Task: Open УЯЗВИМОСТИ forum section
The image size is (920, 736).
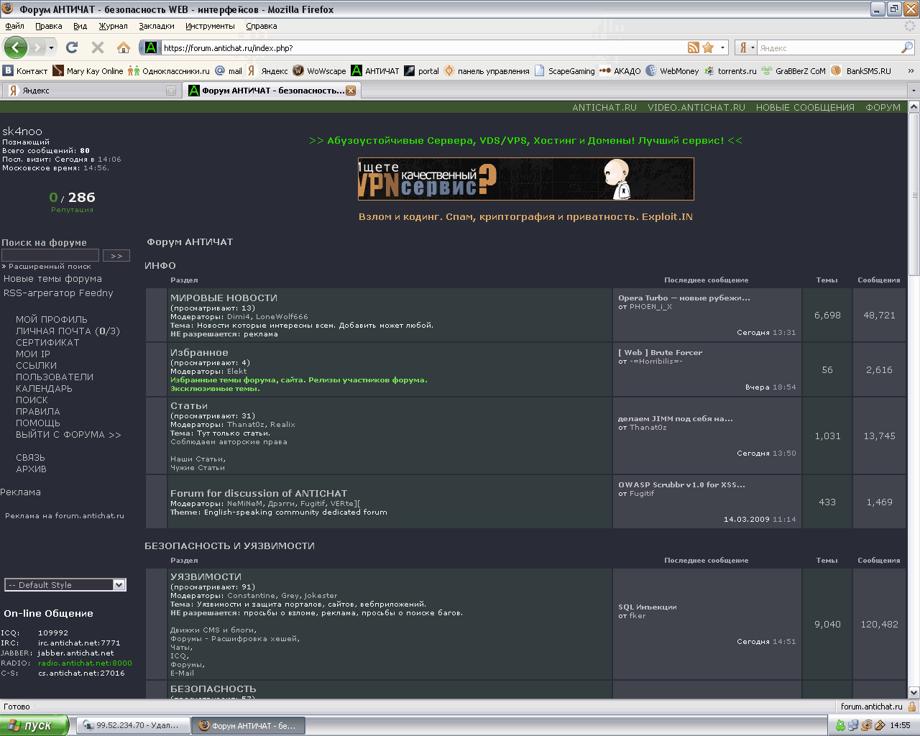Action: point(206,576)
